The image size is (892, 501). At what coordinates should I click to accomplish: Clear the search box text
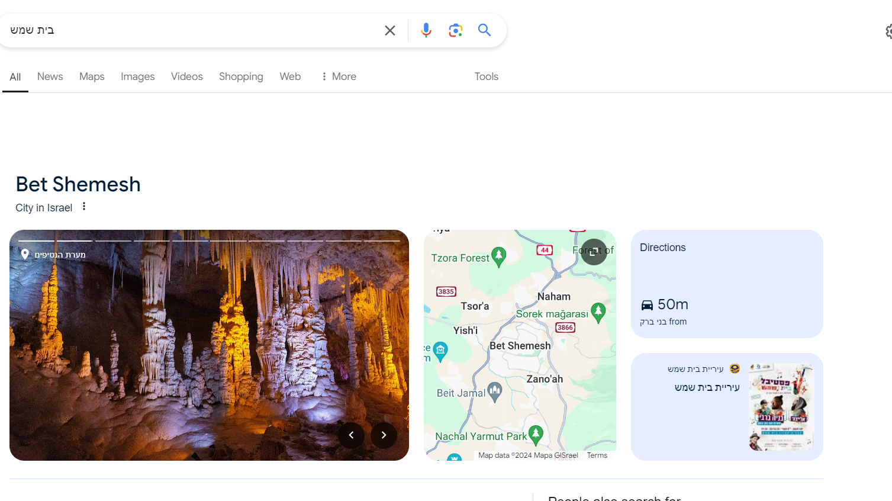389,30
